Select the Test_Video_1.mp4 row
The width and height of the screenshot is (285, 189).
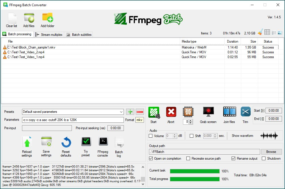pos(140,57)
